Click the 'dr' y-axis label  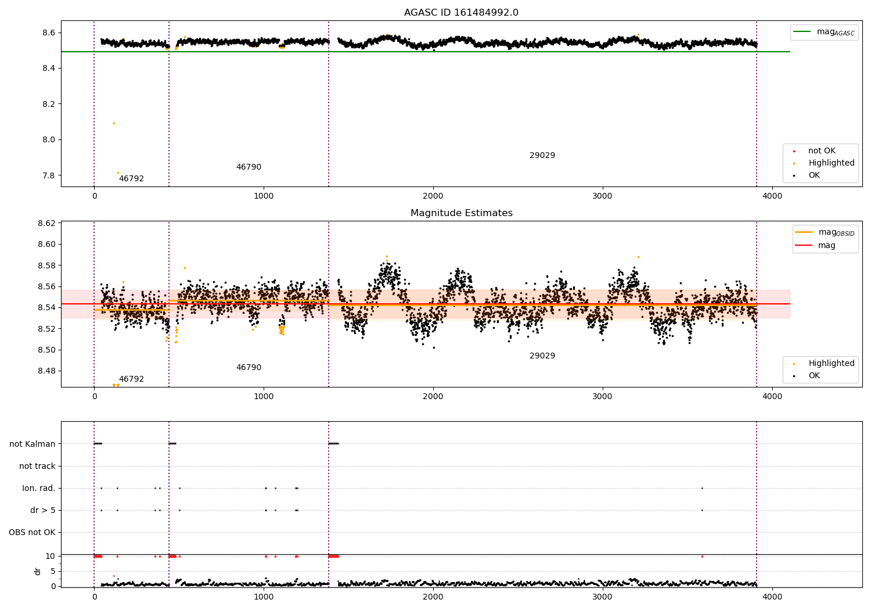coord(38,571)
